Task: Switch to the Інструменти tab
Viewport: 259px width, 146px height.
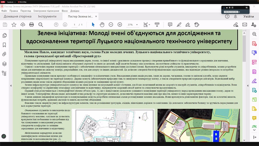Action: click(x=47, y=16)
